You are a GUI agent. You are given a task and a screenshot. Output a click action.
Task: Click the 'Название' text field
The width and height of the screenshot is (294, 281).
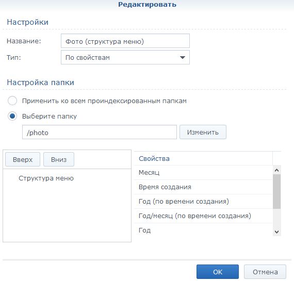pyautogui.click(x=125, y=41)
